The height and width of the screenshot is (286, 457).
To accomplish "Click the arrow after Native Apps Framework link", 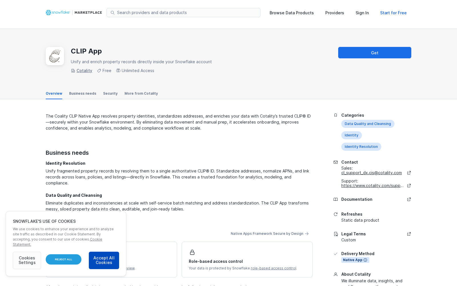I will coord(307,234).
